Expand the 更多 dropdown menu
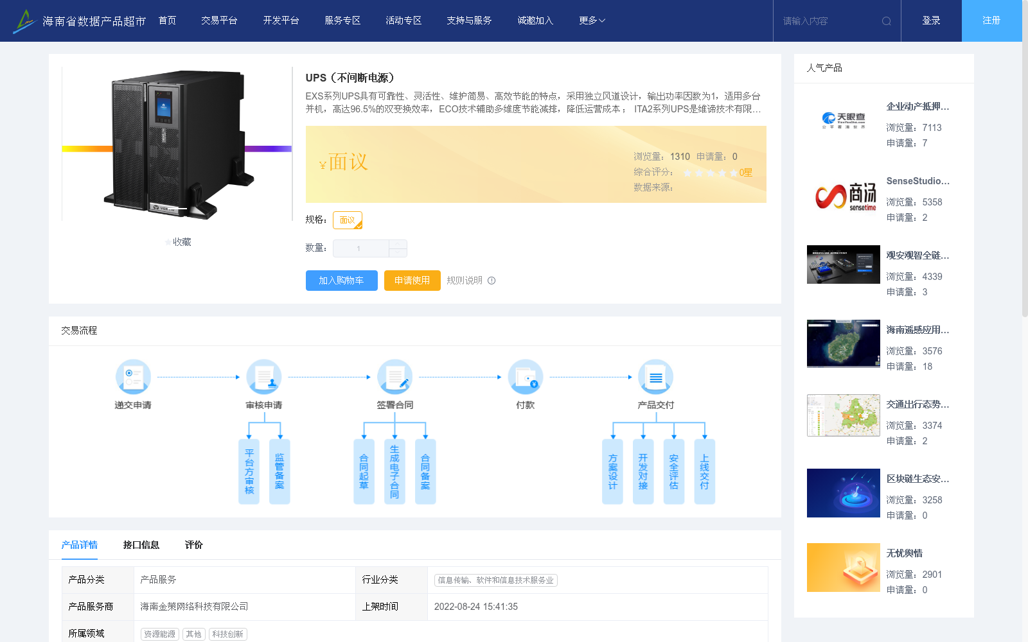1028x642 pixels. pyautogui.click(x=592, y=21)
